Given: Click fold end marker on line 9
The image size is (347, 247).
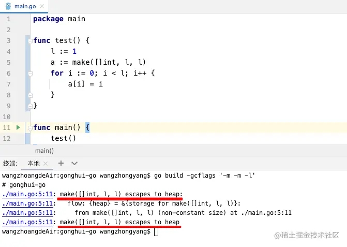Looking at the screenshot, I should click(x=31, y=106).
